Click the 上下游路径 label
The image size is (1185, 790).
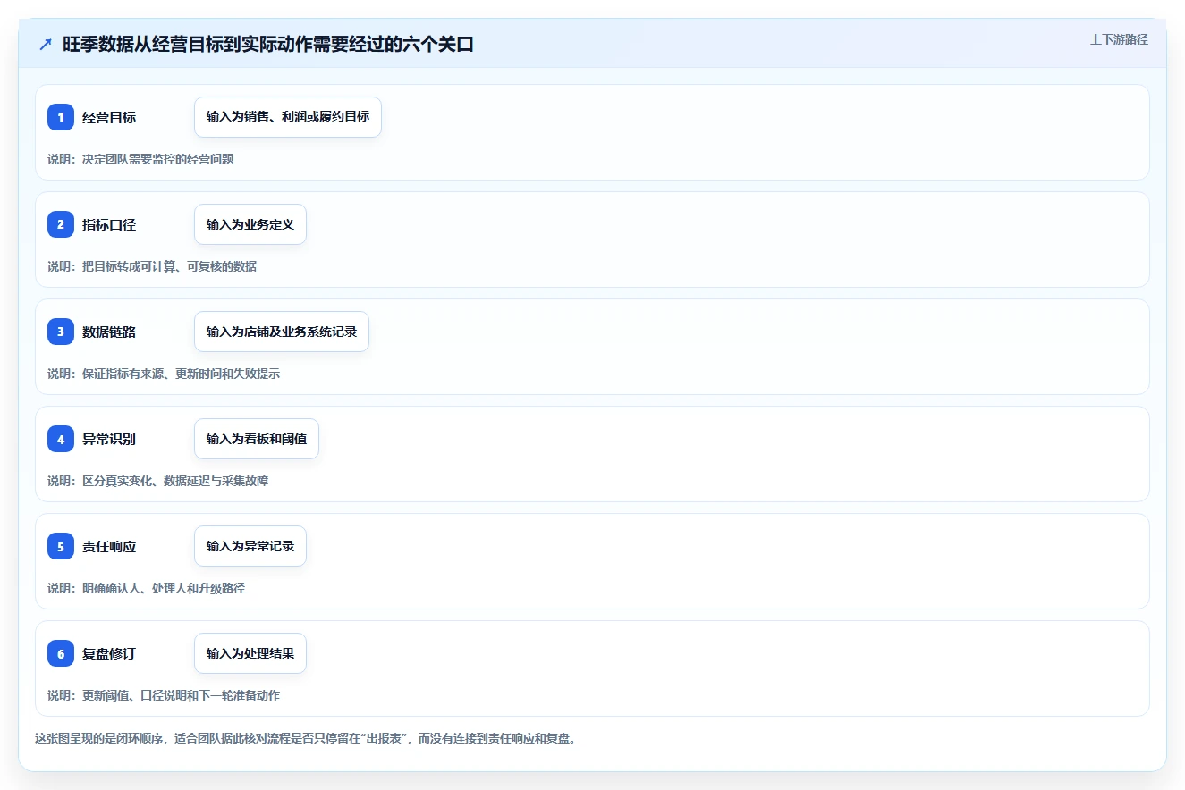coord(1119,39)
